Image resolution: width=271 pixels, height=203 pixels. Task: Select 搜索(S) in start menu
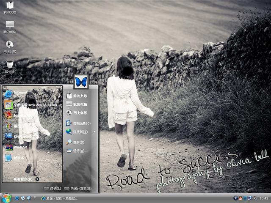79,142
